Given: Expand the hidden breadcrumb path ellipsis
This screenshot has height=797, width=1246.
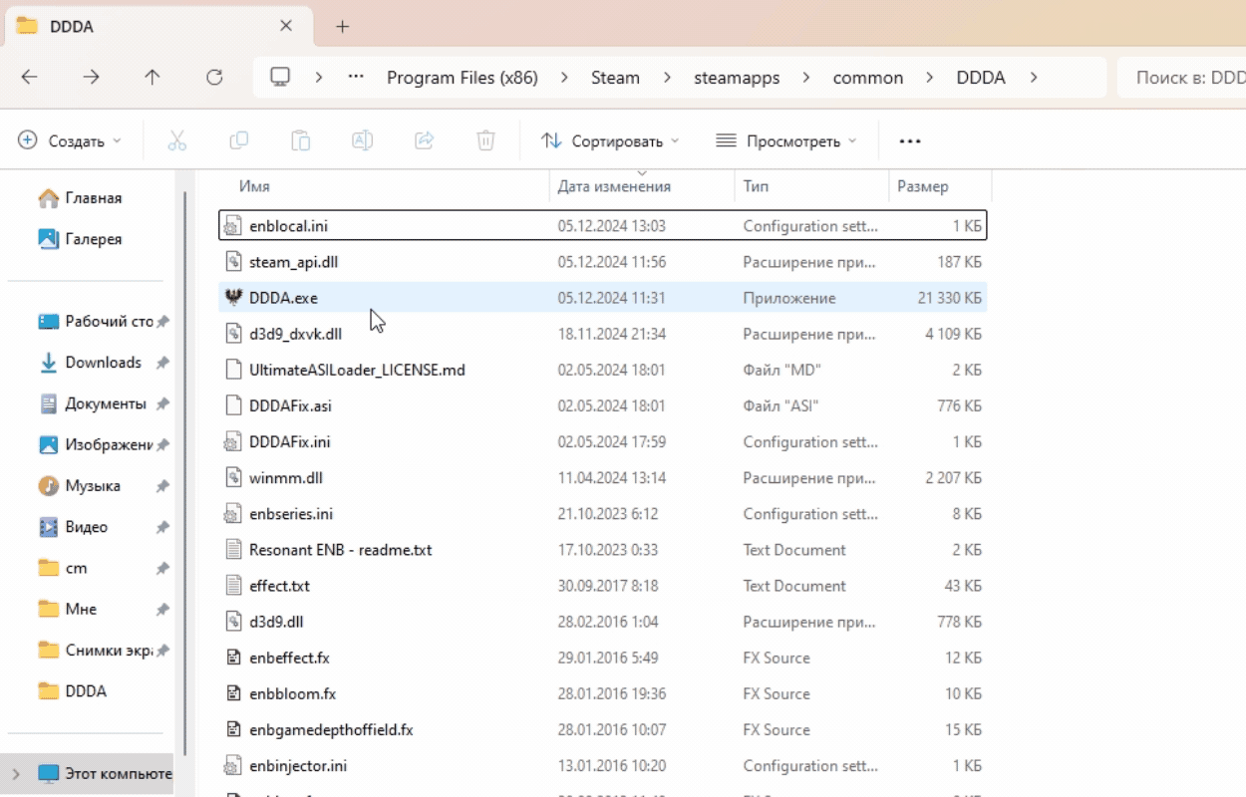Looking at the screenshot, I should 356,78.
